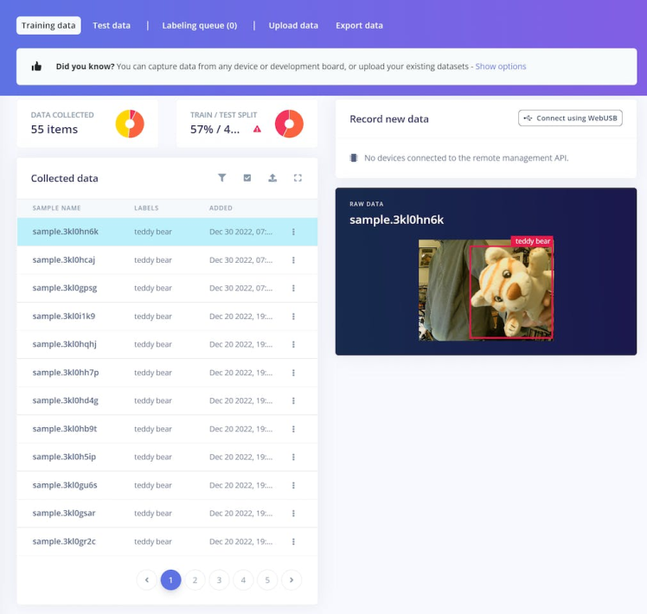The image size is (647, 614).
Task: Go to previous page of samples
Action: (147, 579)
